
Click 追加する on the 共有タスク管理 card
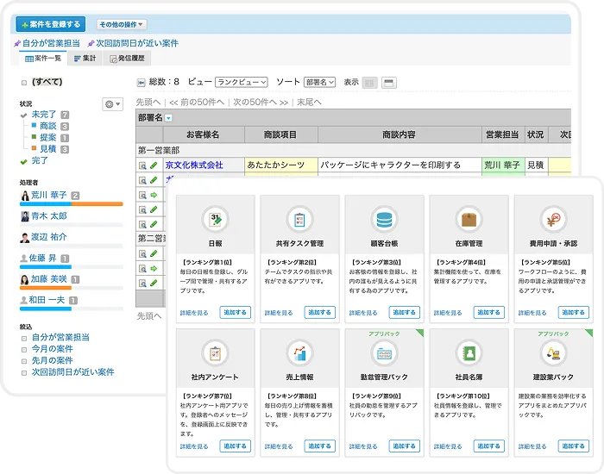pyautogui.click(x=318, y=312)
